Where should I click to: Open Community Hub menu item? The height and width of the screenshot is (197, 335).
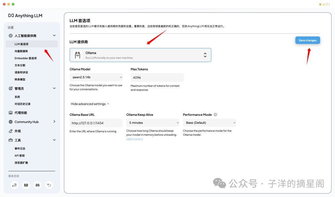(x=26, y=122)
